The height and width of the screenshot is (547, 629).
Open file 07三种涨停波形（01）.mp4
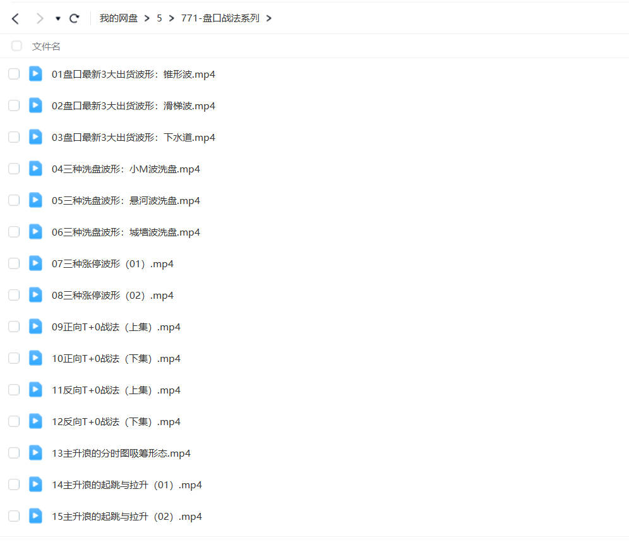(112, 263)
